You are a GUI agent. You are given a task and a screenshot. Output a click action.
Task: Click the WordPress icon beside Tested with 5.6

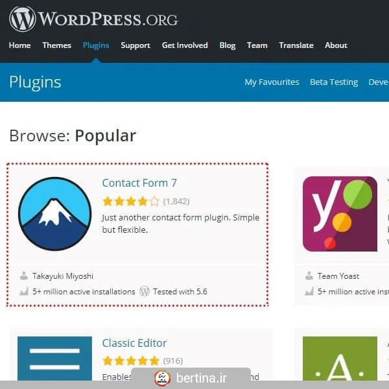145,291
